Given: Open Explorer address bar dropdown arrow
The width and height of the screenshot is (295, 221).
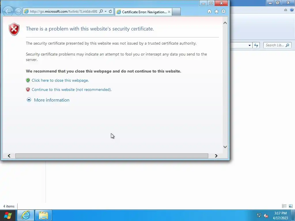Looking at the screenshot, I should click(249, 45).
